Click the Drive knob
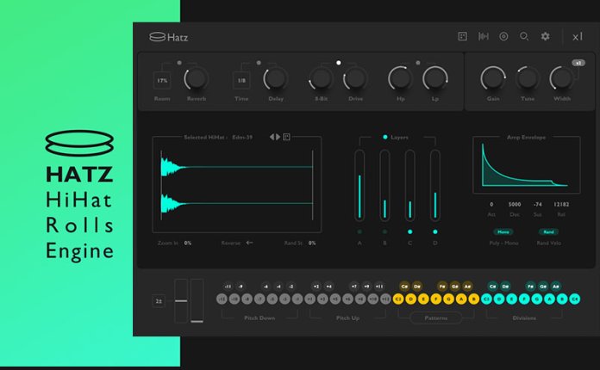The height and width of the screenshot is (370, 600). [x=355, y=78]
